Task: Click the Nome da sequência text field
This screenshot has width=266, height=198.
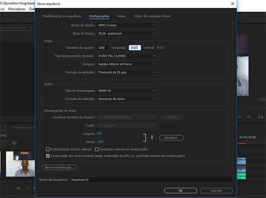Action: [150, 180]
